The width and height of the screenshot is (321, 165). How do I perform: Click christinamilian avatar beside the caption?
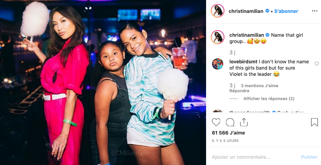pos(217,37)
